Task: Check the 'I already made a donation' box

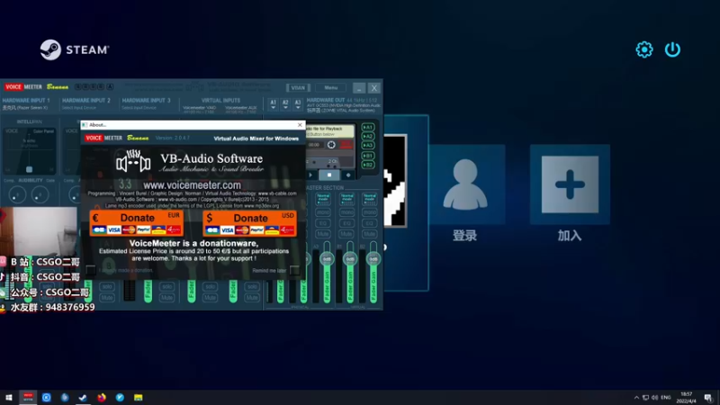Action: (x=91, y=269)
